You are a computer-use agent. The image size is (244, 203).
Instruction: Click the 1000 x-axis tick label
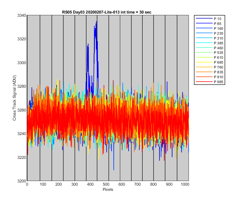(185, 184)
